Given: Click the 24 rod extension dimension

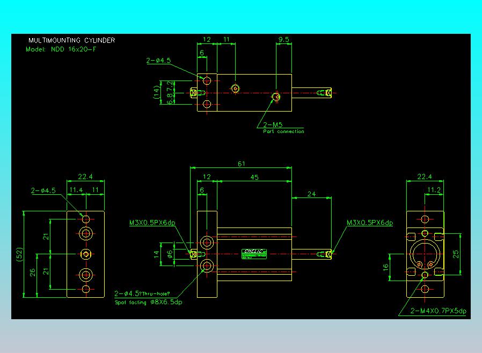Looking at the screenshot, I should pyautogui.click(x=311, y=194).
